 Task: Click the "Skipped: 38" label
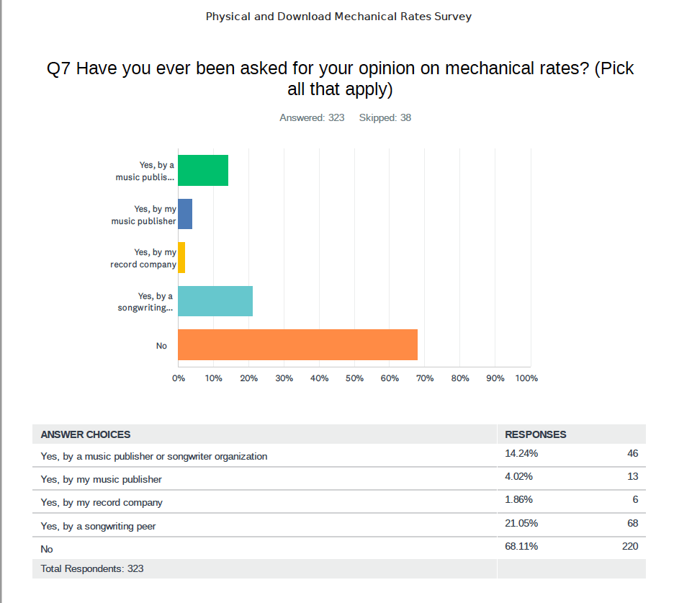point(385,118)
